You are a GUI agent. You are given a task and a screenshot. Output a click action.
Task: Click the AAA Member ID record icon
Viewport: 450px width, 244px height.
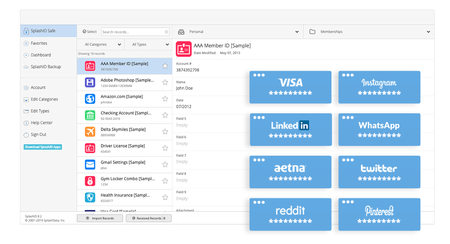pos(90,66)
